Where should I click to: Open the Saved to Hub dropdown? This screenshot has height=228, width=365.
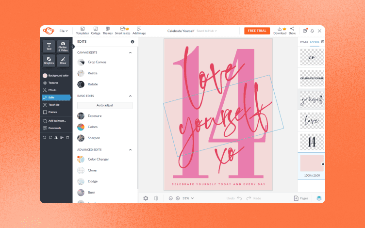pyautogui.click(x=207, y=31)
